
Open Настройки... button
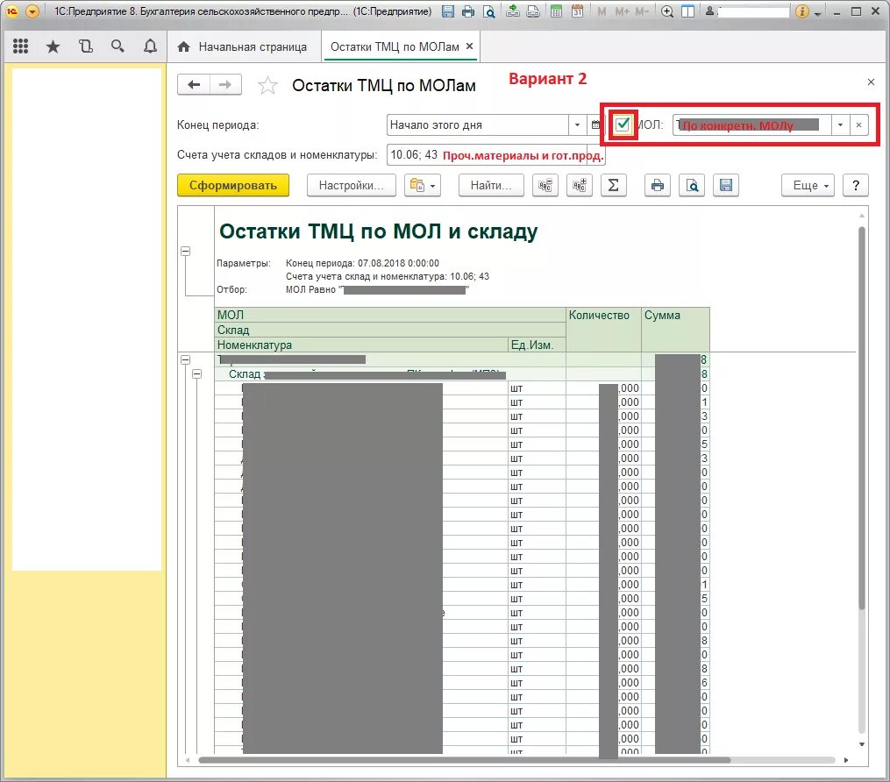click(352, 186)
